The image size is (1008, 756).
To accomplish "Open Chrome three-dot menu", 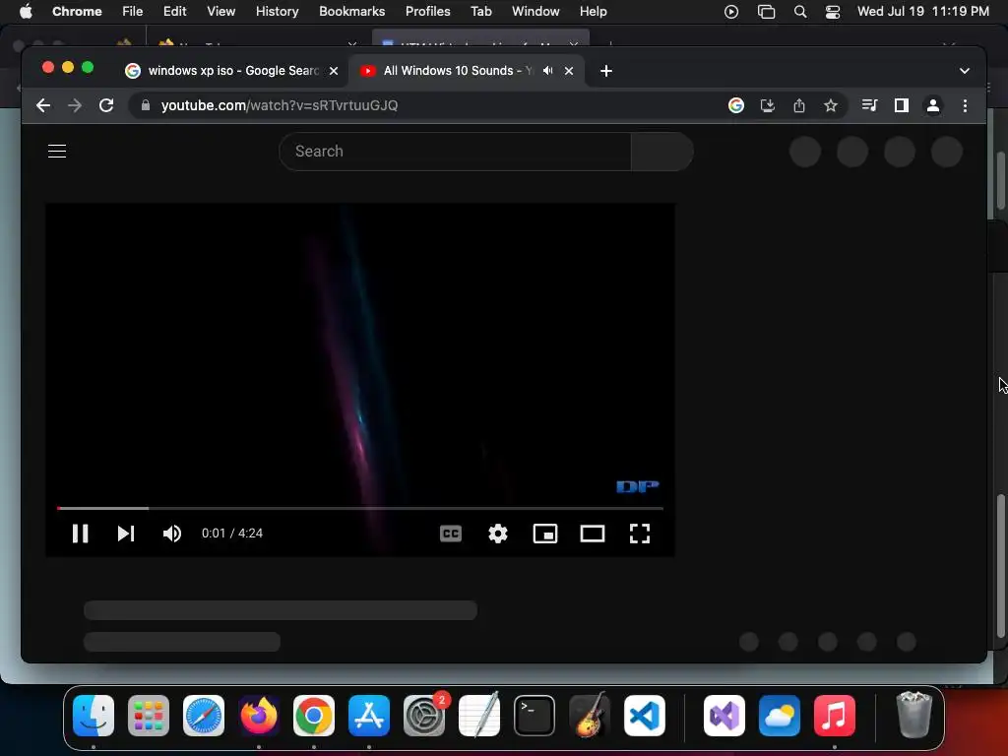I will tap(965, 105).
